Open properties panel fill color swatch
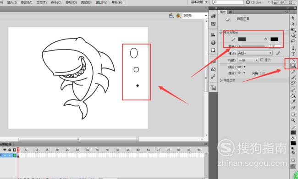298x179 pixels. (274, 39)
